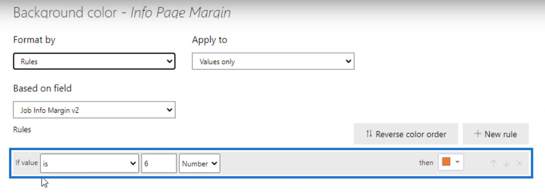Viewport: 545px width, 196px height.
Task: Move the rule down with the down arrow
Action: click(506, 163)
